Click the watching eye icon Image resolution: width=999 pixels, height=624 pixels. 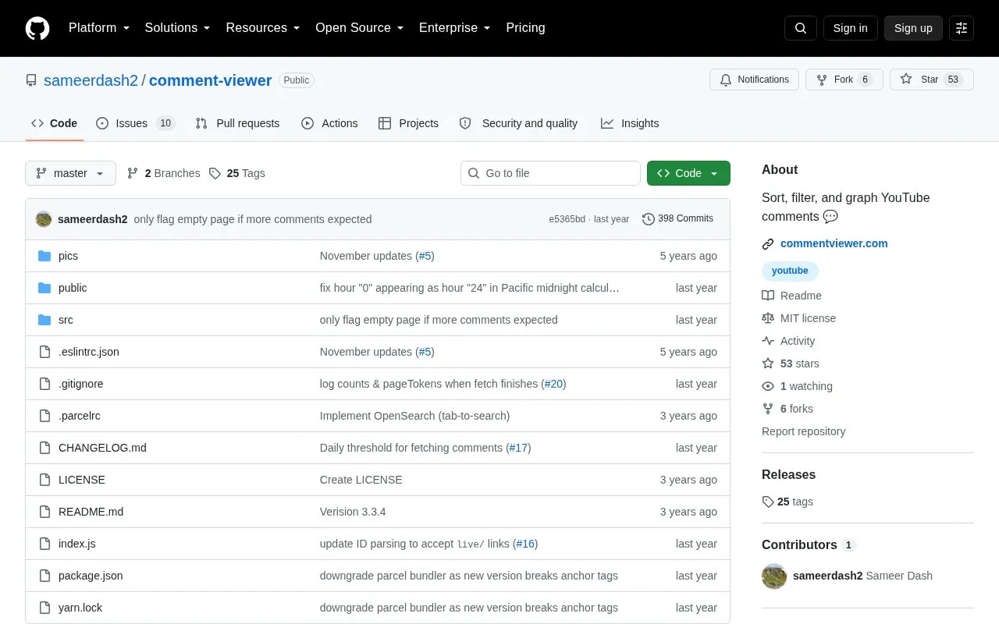pos(768,386)
